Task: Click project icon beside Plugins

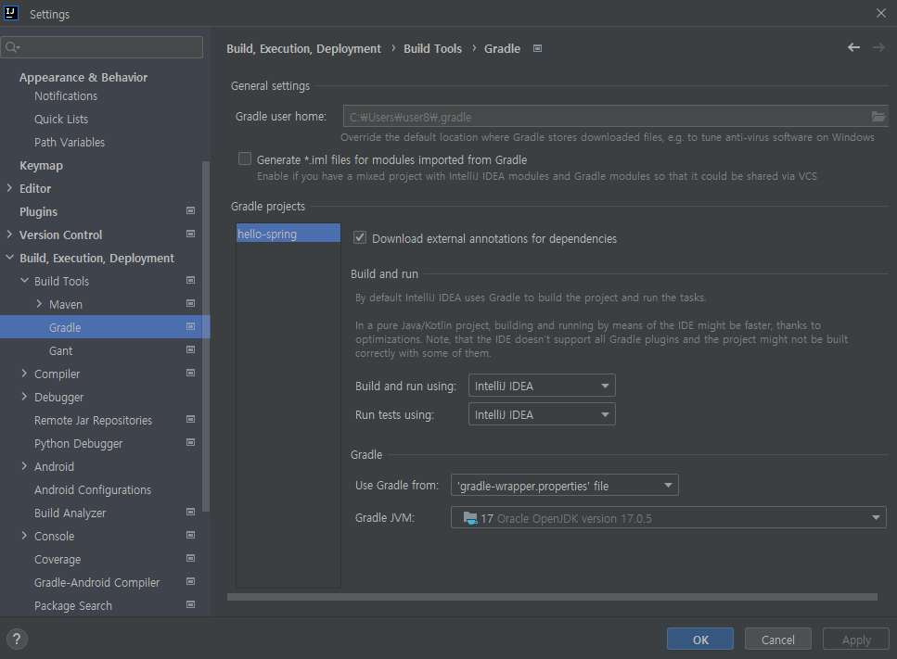Action: (x=191, y=211)
